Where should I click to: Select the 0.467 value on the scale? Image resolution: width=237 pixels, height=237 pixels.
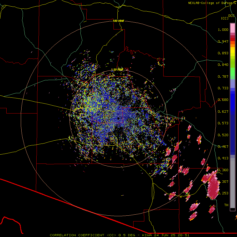[x=223, y=147]
